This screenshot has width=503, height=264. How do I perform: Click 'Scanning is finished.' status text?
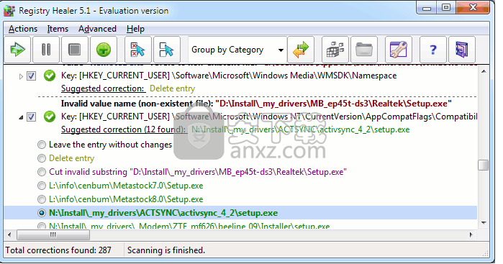[166, 250]
